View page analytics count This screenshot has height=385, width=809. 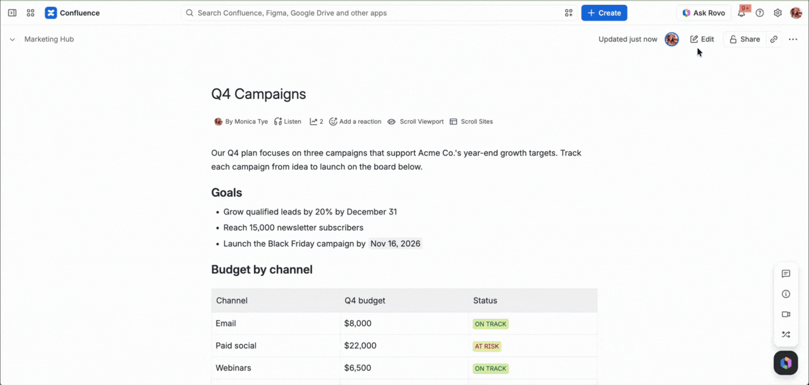pos(317,122)
